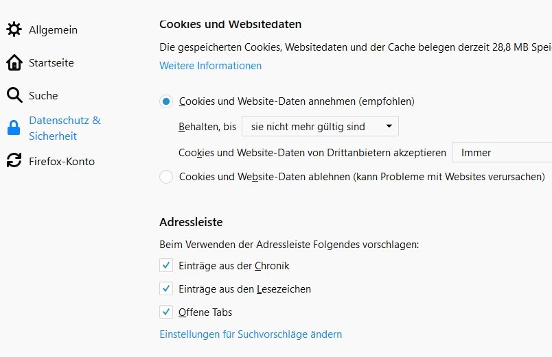Click the Suche magnifier icon

pos(14,95)
